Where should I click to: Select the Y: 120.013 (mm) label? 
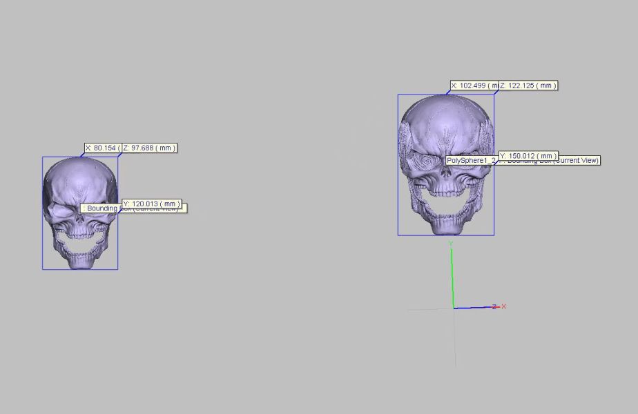click(152, 204)
